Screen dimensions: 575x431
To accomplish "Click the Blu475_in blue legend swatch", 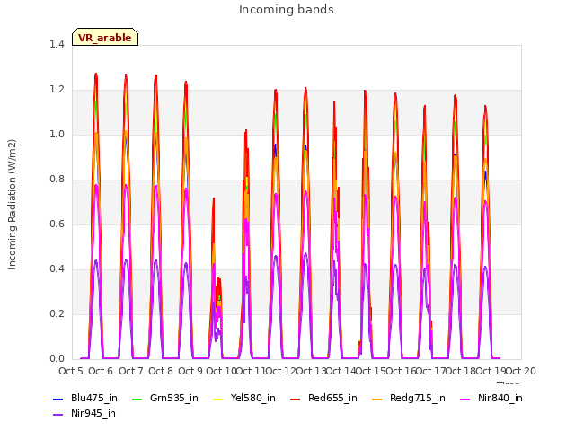I will click(x=57, y=399).
